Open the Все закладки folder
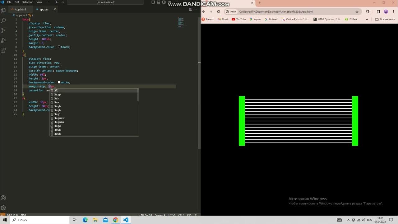Screen dimensions: 398x224 coord(385,19)
